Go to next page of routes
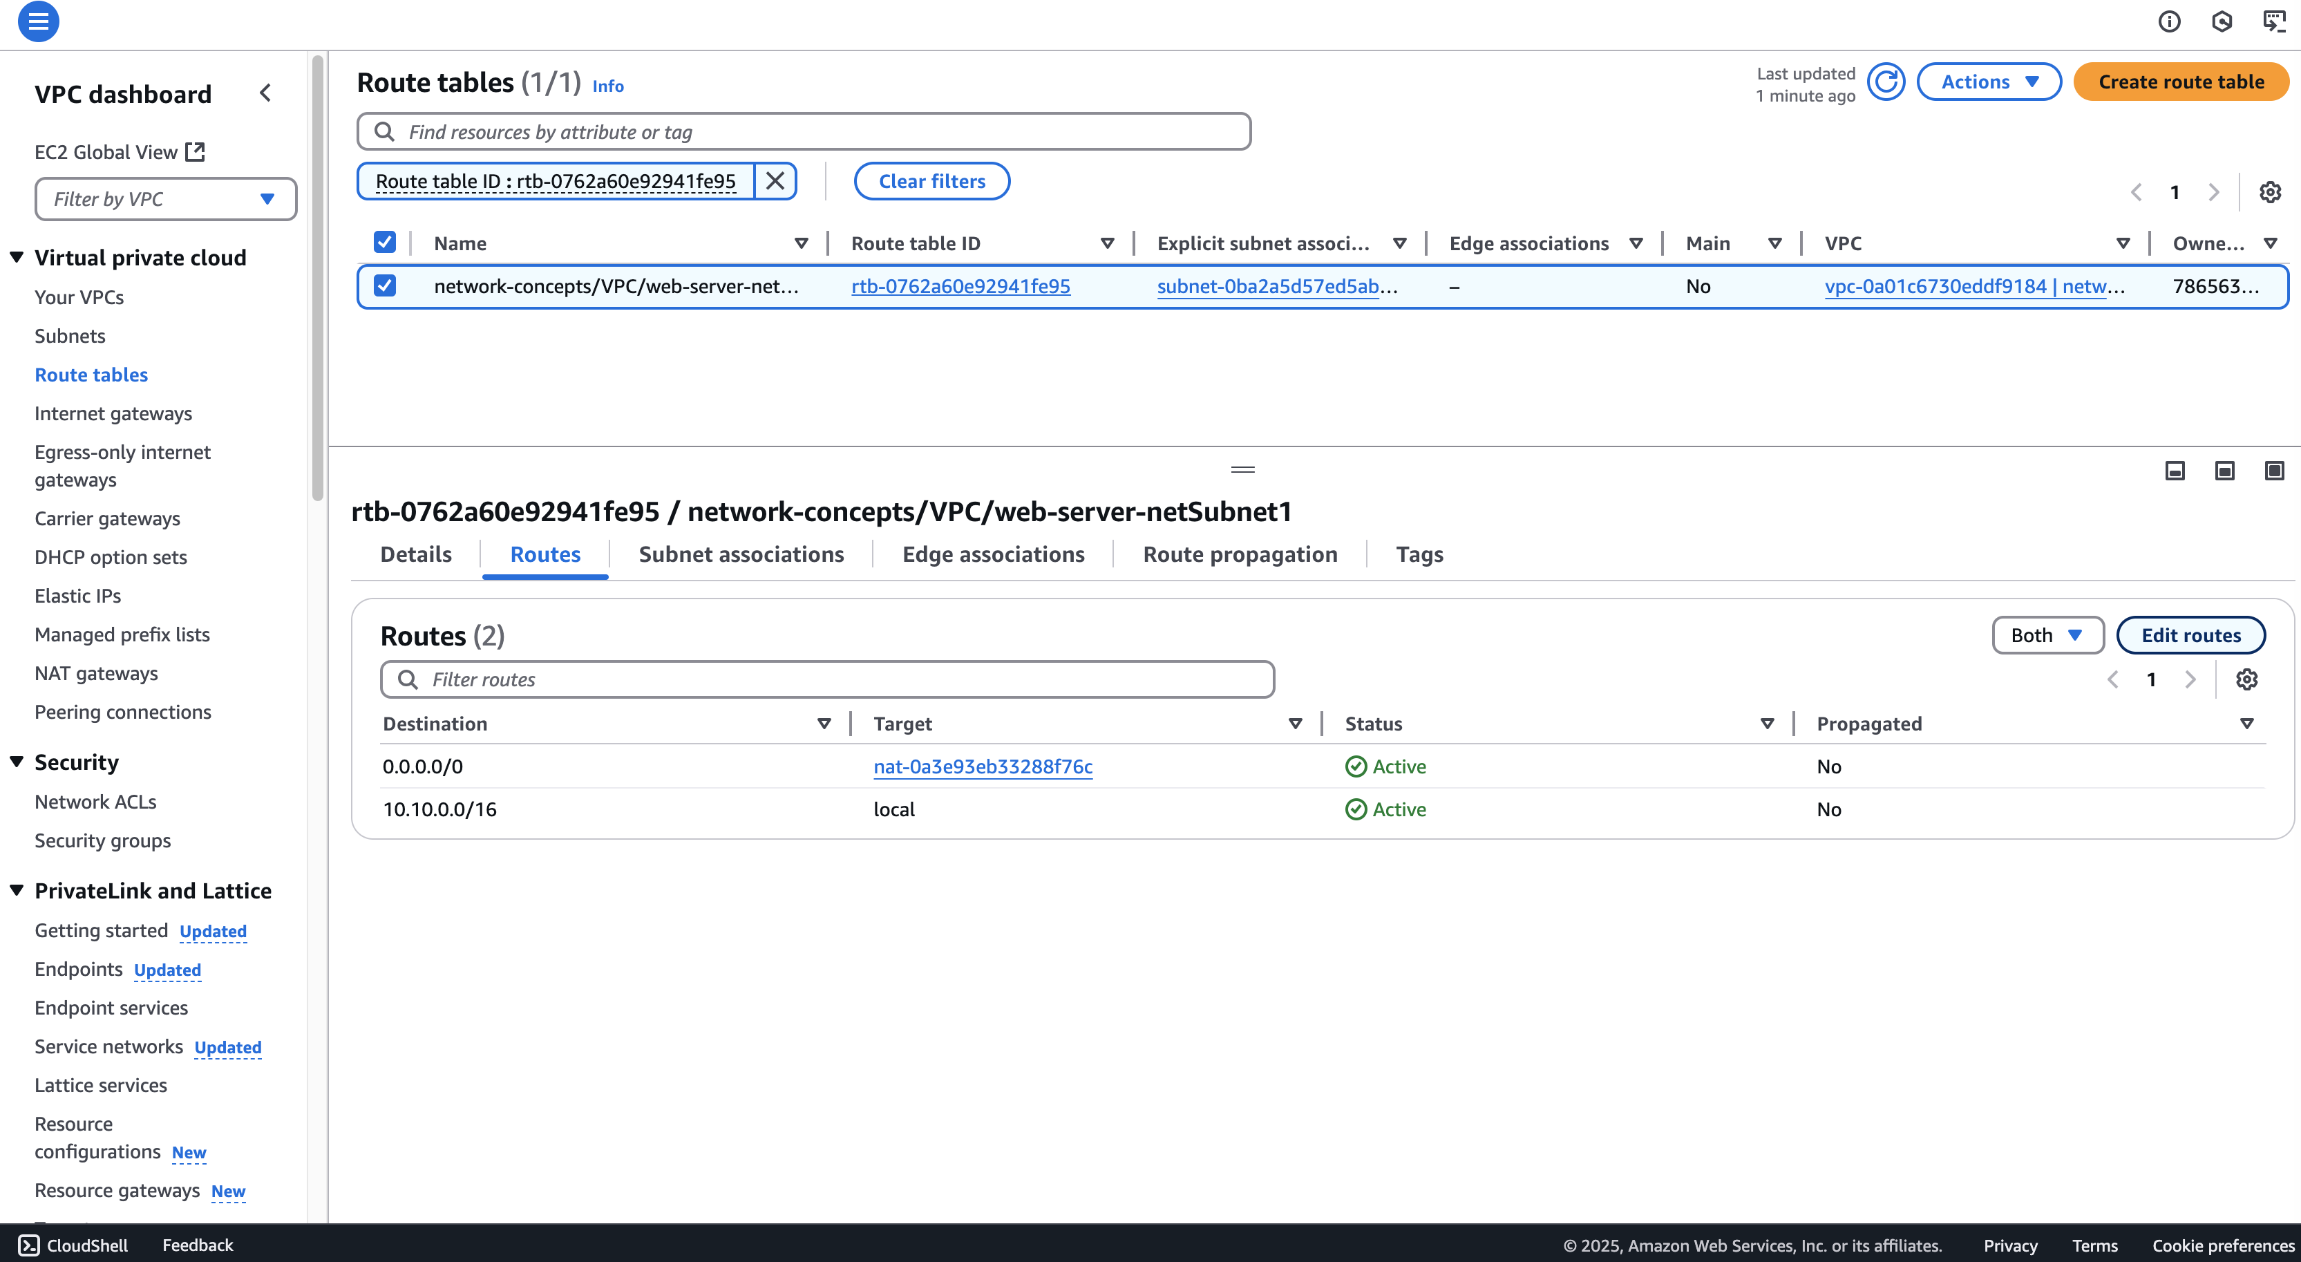The height and width of the screenshot is (1262, 2301). (2190, 679)
